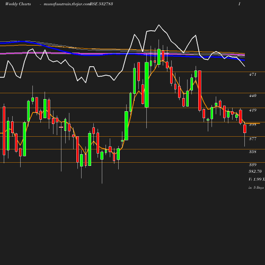Viewport: 265px width, 265px height.
Task: Click the 382.70 last price value
Action: point(255,171)
